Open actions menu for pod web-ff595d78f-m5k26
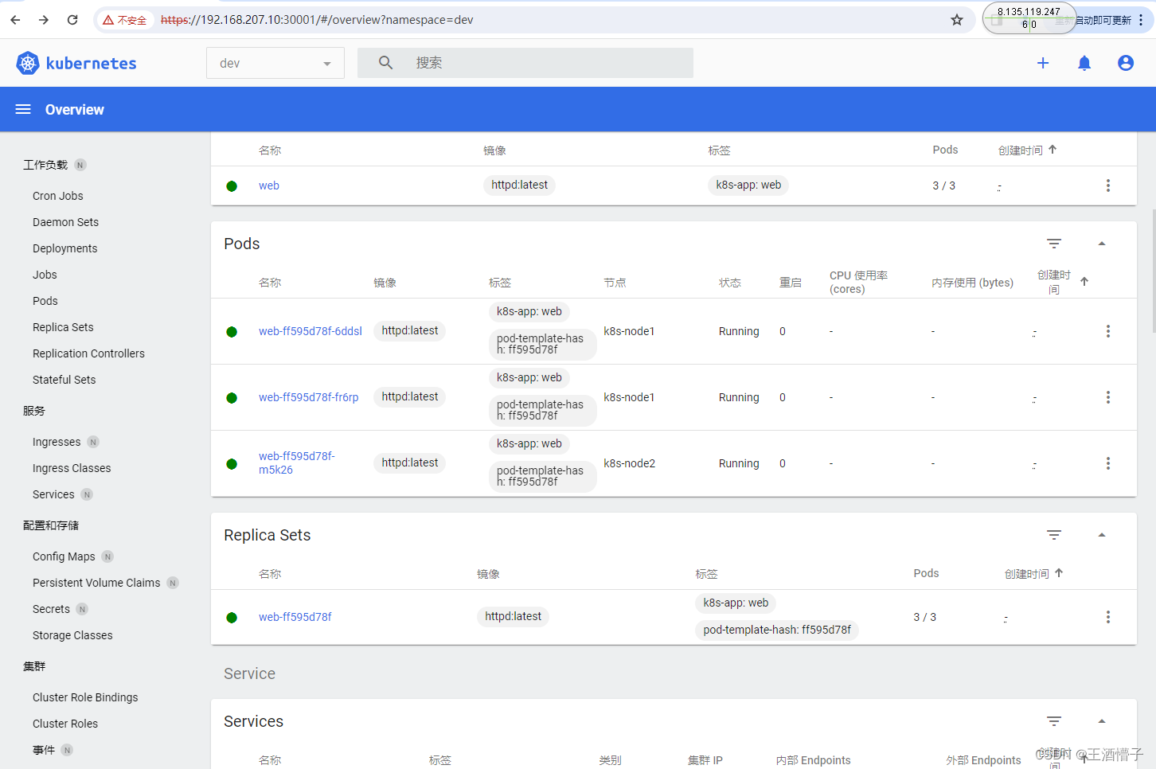The height and width of the screenshot is (769, 1156). 1107,463
